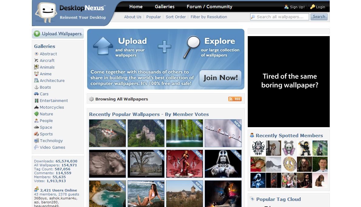The width and height of the screenshot is (361, 207).
Task: Click the Popular Tag Cloud tag icon
Action: click(252, 199)
